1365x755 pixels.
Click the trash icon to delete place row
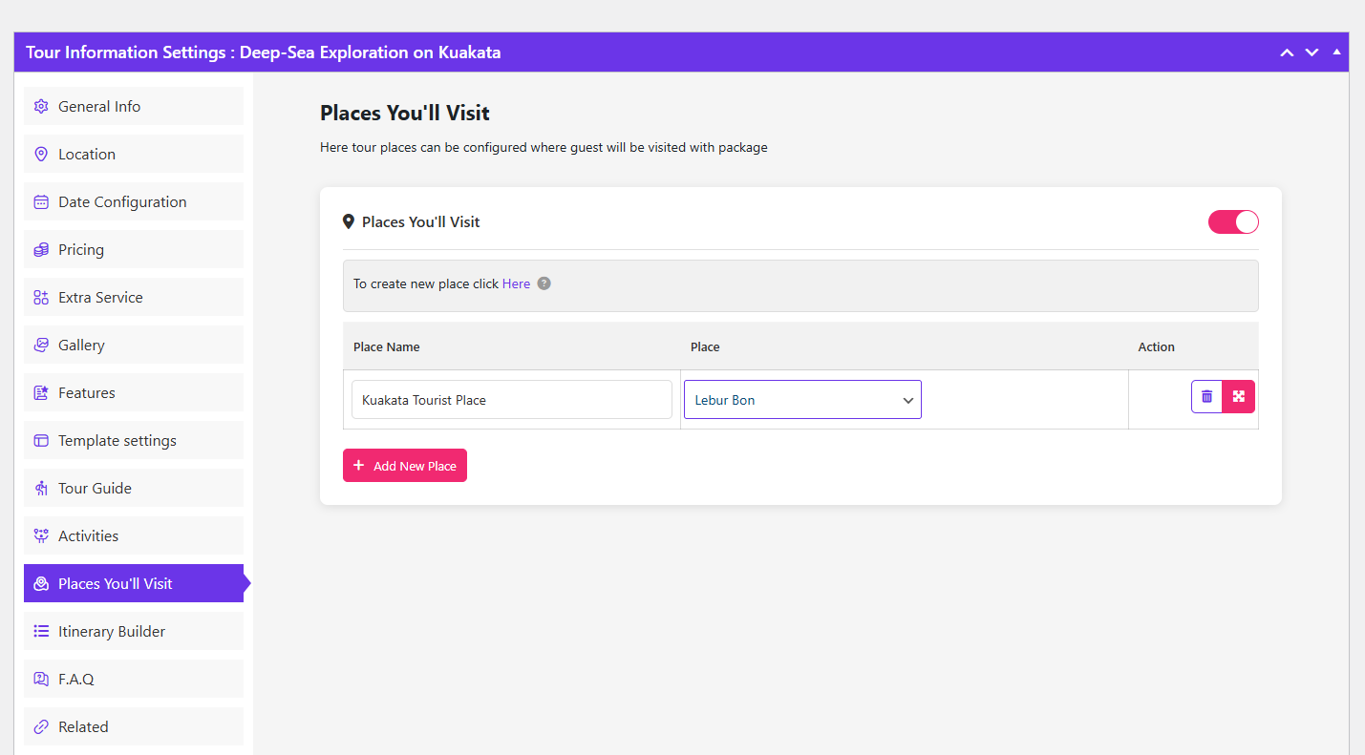(1206, 396)
